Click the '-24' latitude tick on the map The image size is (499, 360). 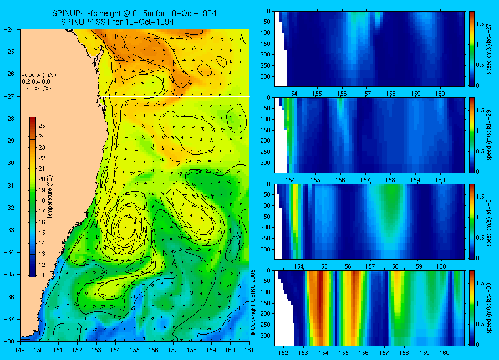pyautogui.click(x=10, y=29)
